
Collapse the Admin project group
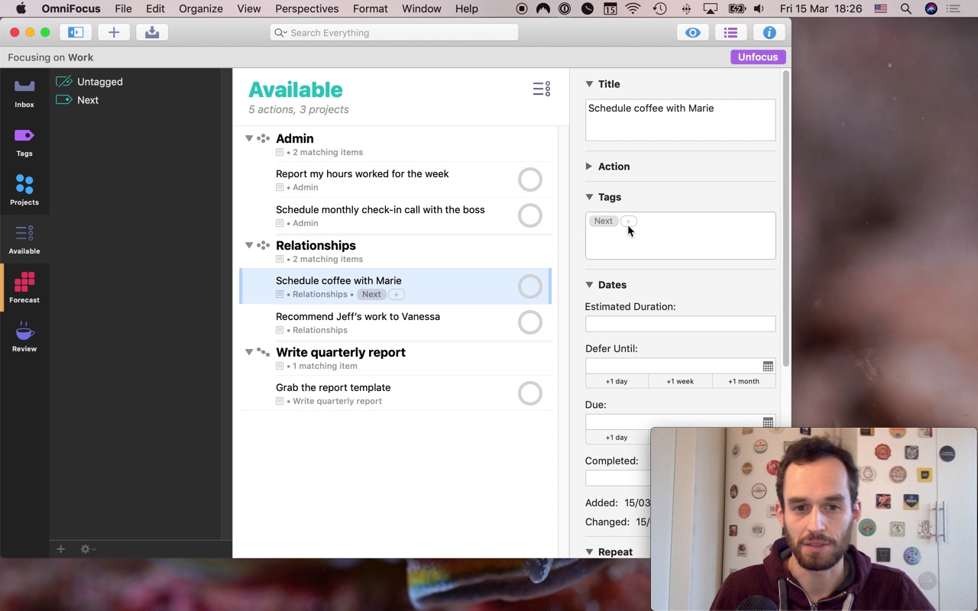coord(248,138)
